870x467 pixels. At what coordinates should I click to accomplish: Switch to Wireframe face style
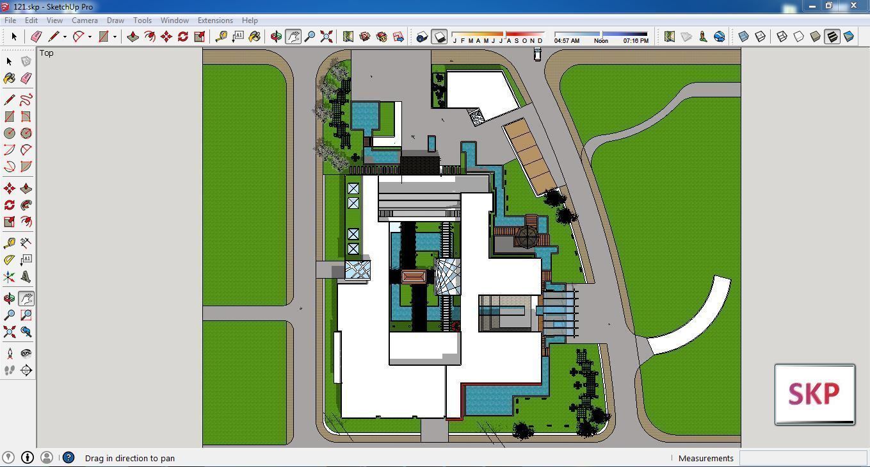[x=782, y=37]
